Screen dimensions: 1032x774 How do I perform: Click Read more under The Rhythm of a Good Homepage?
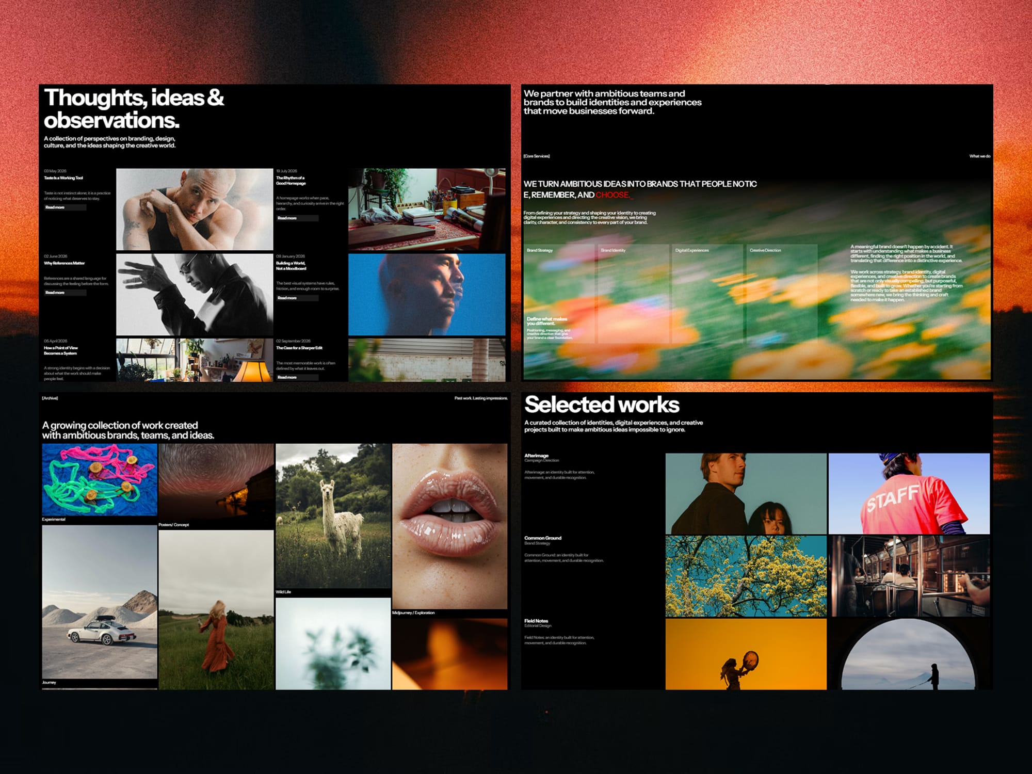[297, 218]
